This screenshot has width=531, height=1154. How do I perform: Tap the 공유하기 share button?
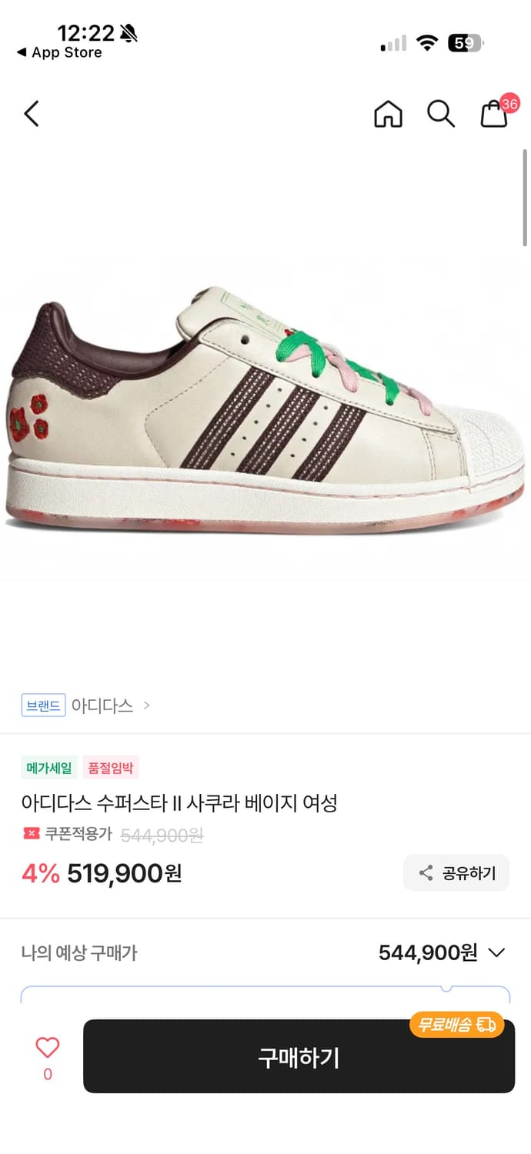pyautogui.click(x=456, y=873)
